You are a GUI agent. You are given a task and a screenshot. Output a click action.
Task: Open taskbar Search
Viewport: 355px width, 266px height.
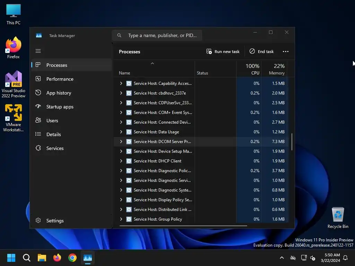26,258
